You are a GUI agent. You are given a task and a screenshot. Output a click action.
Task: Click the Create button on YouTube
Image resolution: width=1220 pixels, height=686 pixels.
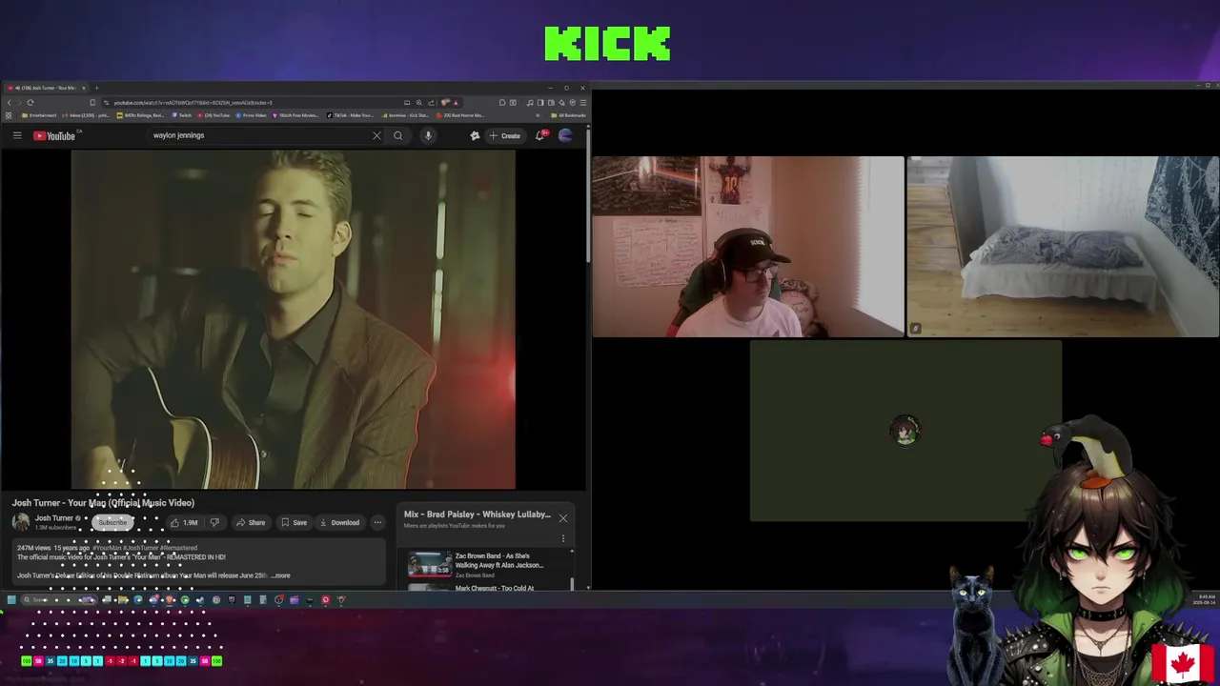point(505,135)
